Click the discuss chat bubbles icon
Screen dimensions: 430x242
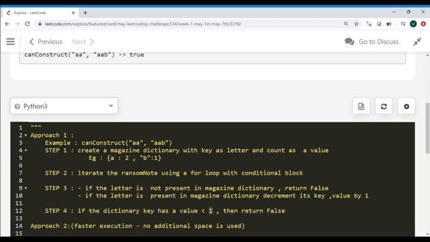click(349, 42)
